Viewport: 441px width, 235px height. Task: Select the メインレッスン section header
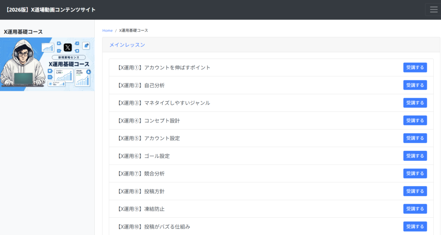(x=127, y=44)
